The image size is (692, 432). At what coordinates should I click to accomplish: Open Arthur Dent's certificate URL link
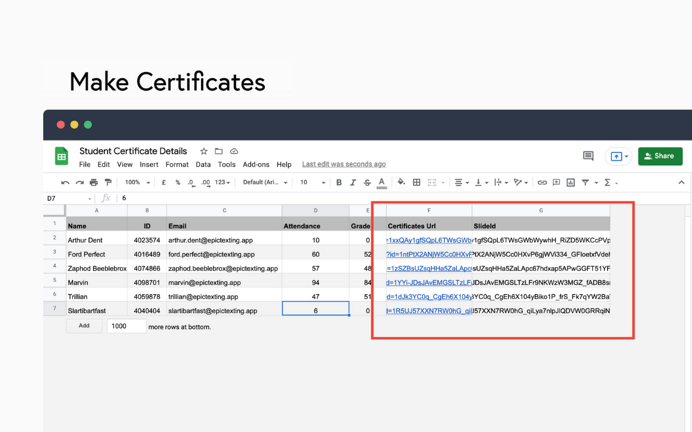tap(429, 240)
